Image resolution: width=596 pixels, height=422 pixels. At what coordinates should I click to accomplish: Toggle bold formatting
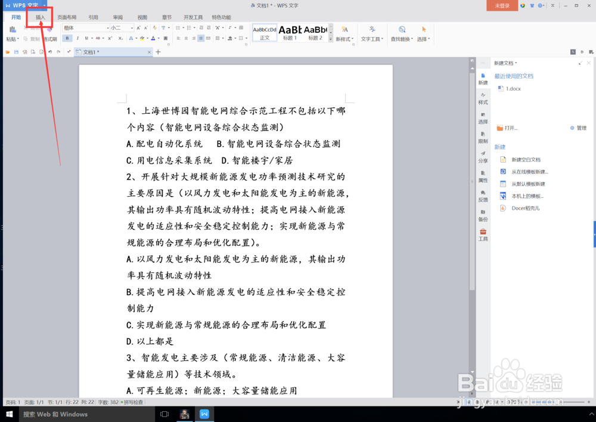[68, 38]
